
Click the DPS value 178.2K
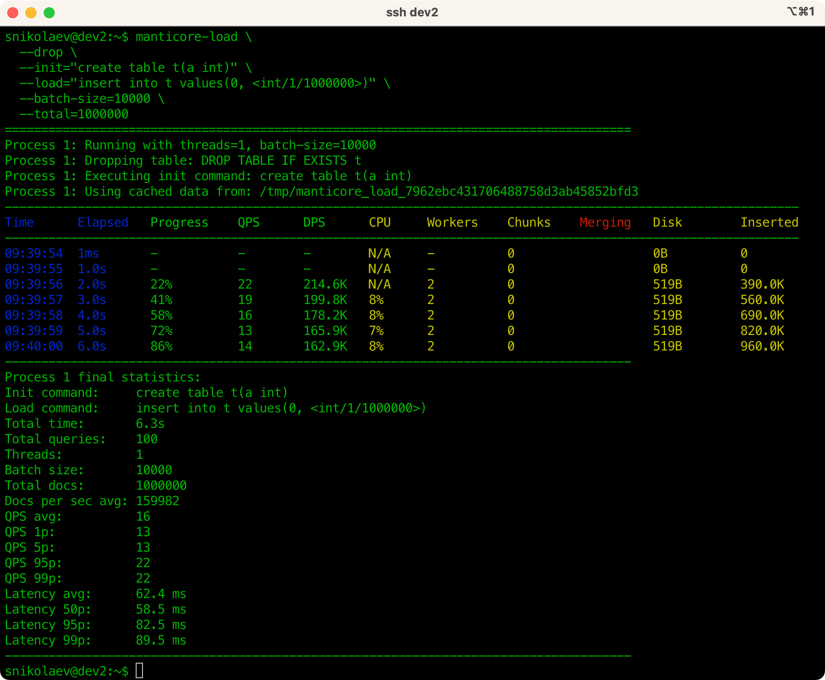click(325, 315)
